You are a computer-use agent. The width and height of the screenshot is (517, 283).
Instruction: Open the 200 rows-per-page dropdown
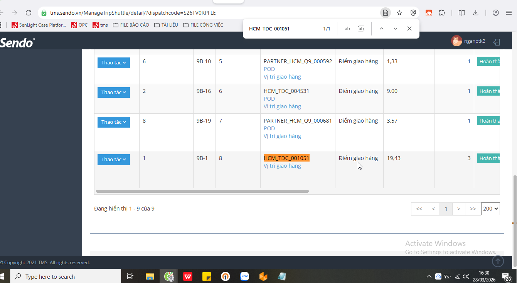point(490,209)
